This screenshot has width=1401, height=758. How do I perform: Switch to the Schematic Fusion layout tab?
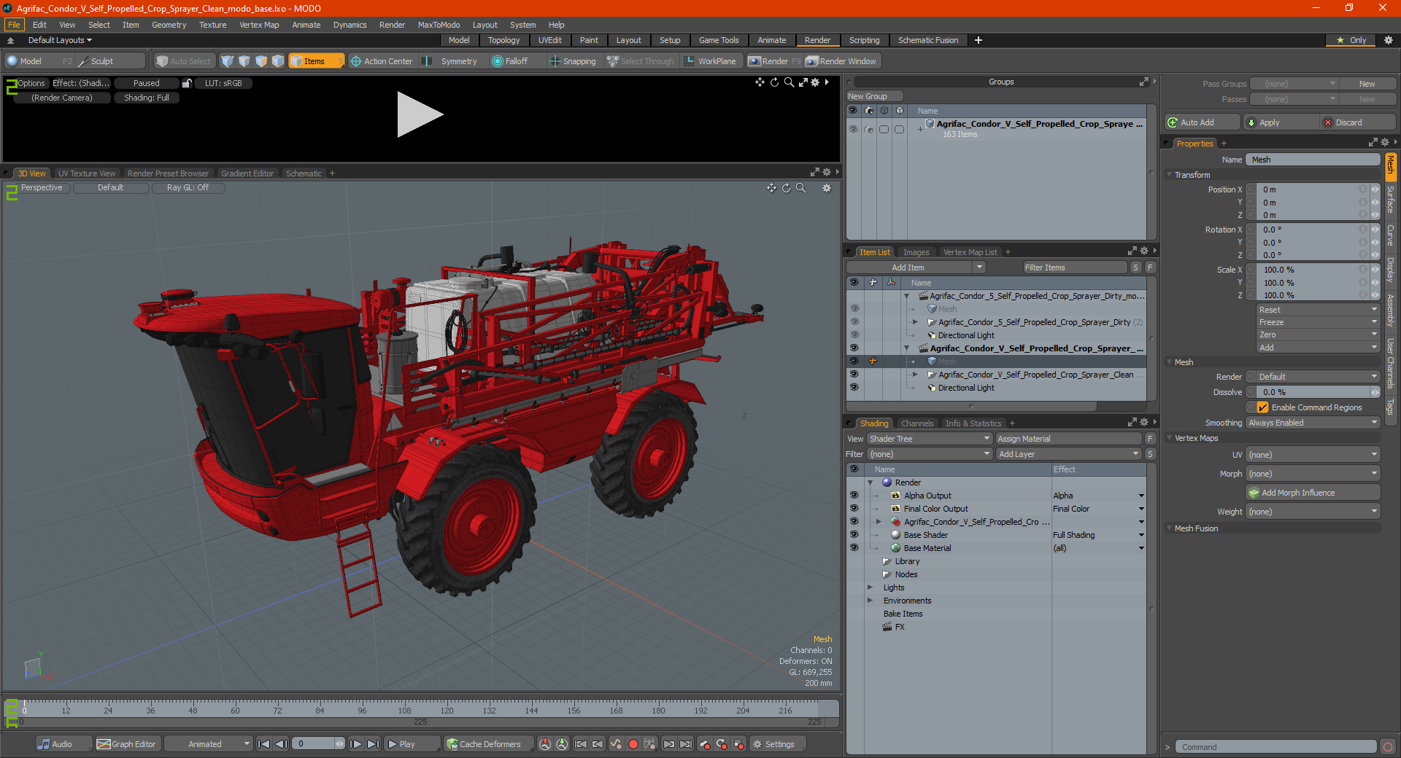927,40
